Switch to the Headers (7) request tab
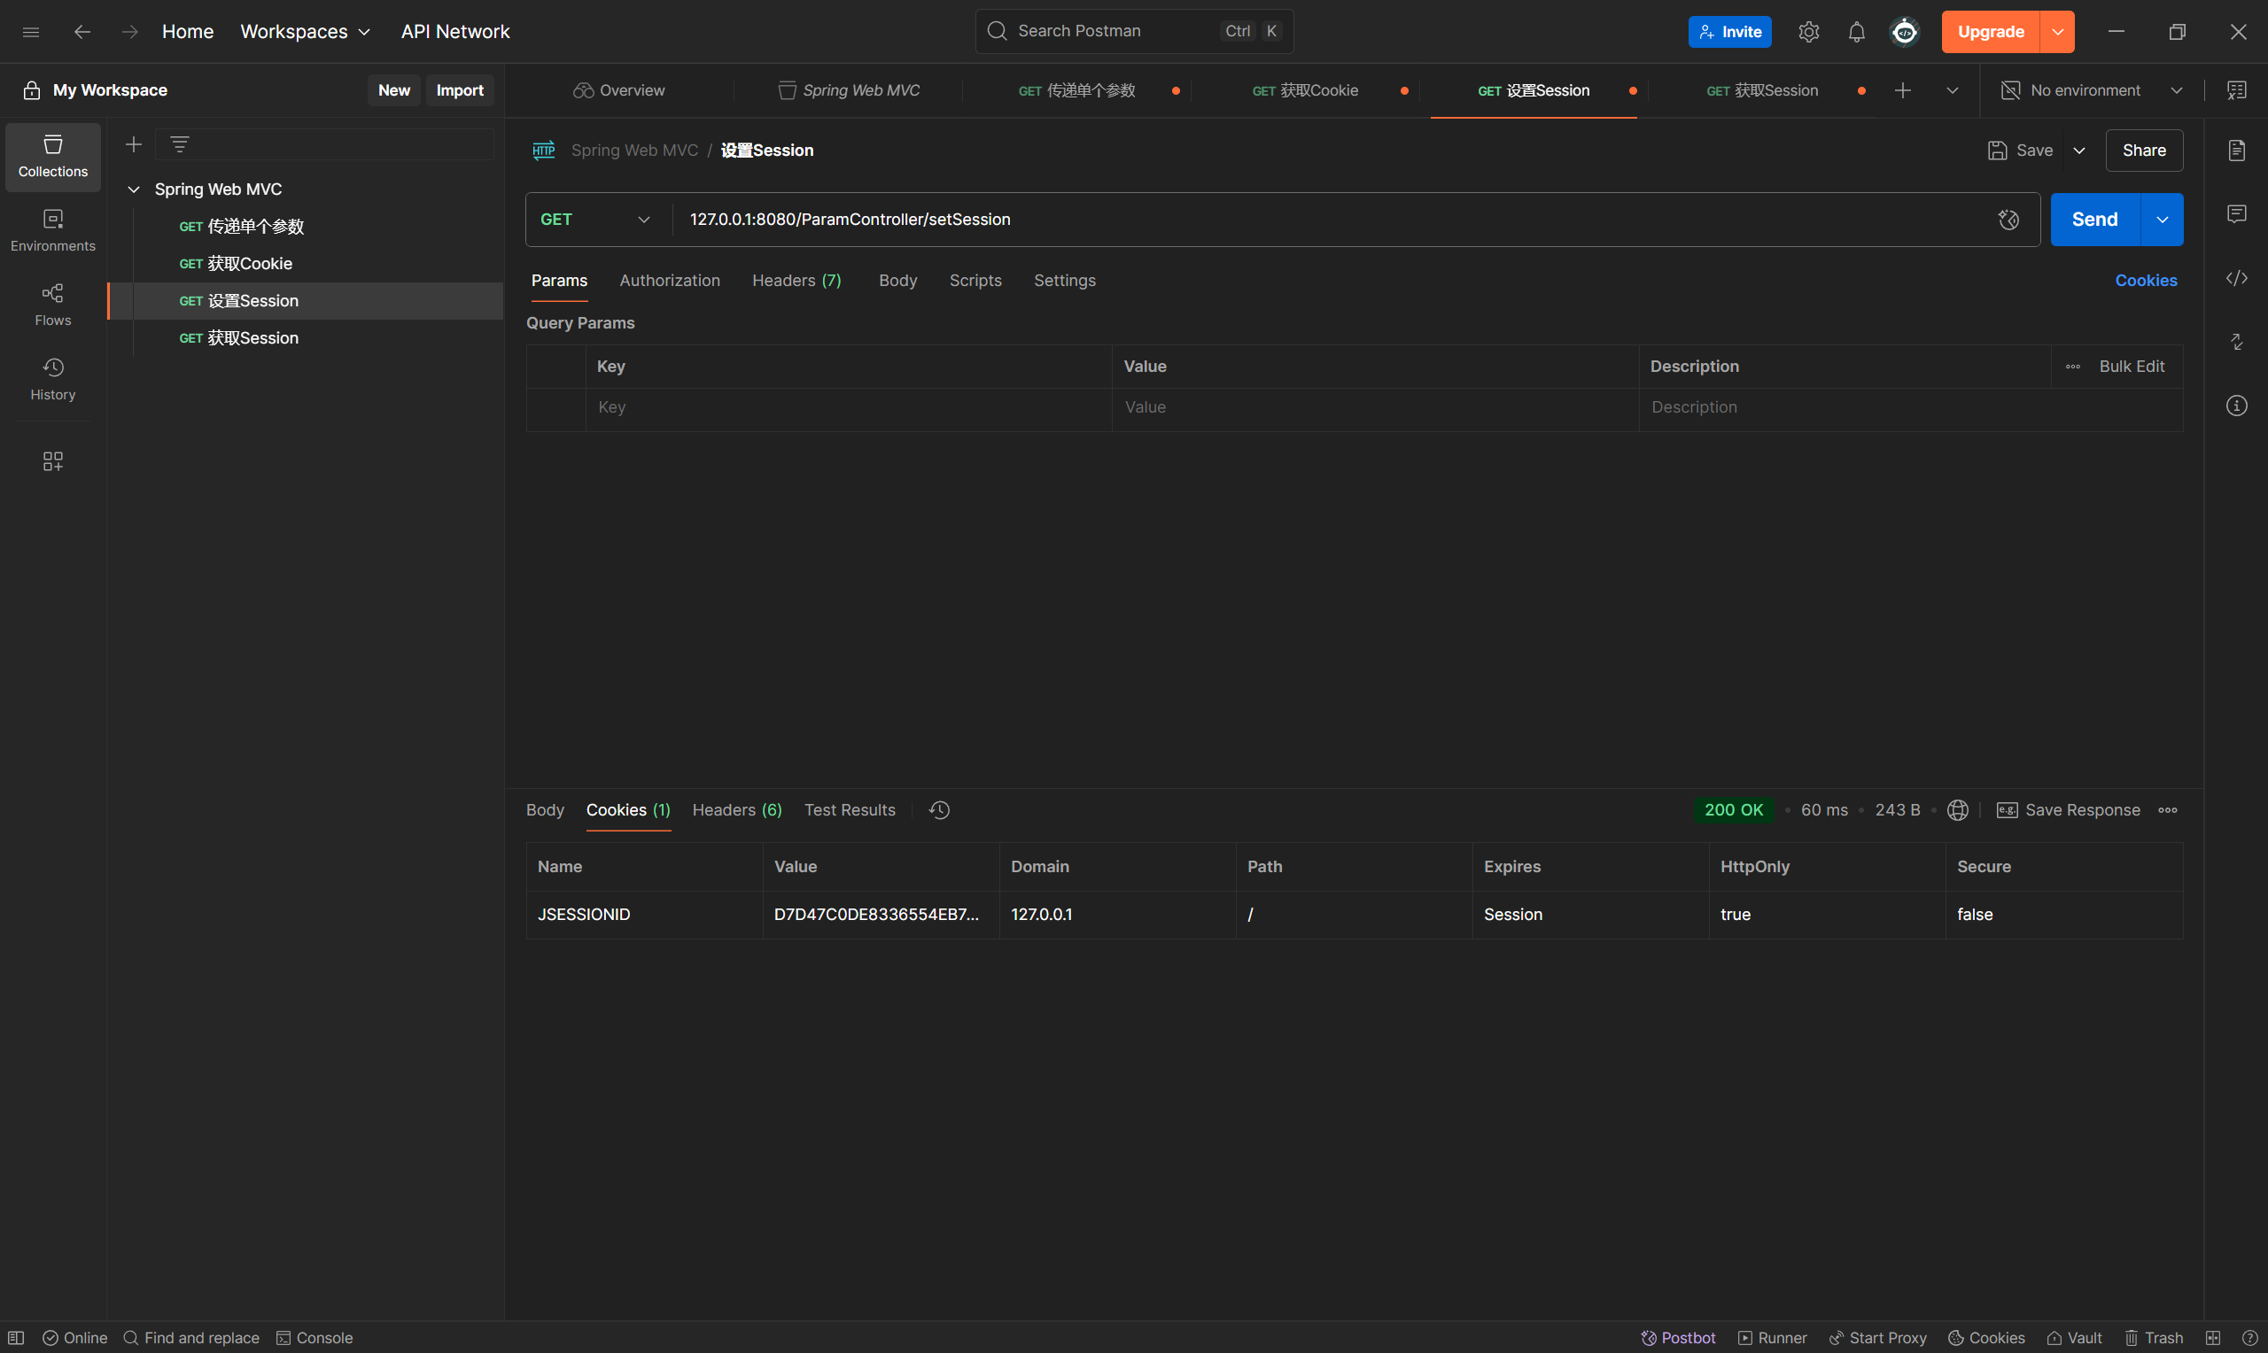The height and width of the screenshot is (1353, 2268). [796, 281]
